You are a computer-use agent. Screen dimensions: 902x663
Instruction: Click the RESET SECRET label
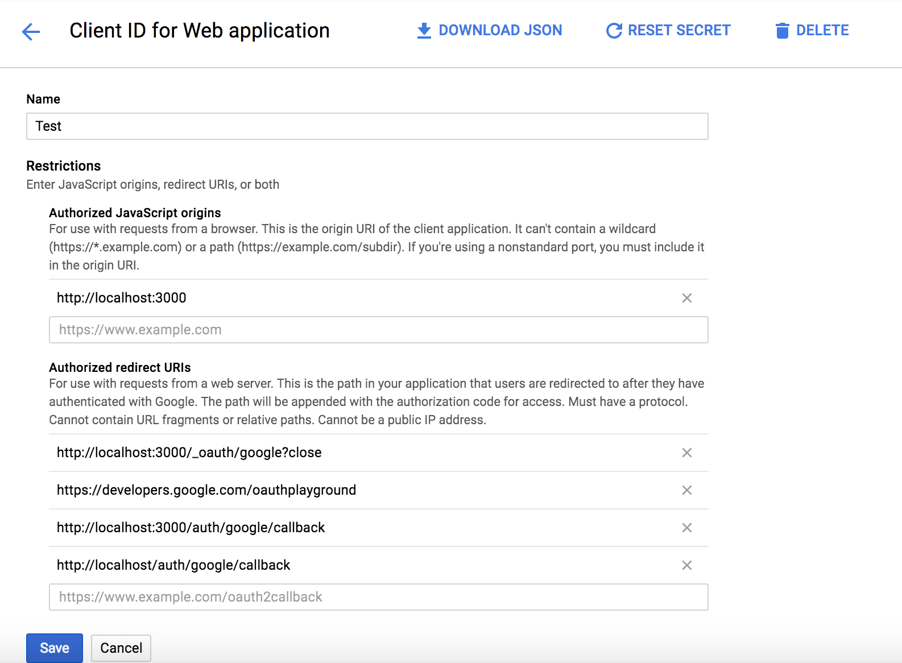click(679, 30)
